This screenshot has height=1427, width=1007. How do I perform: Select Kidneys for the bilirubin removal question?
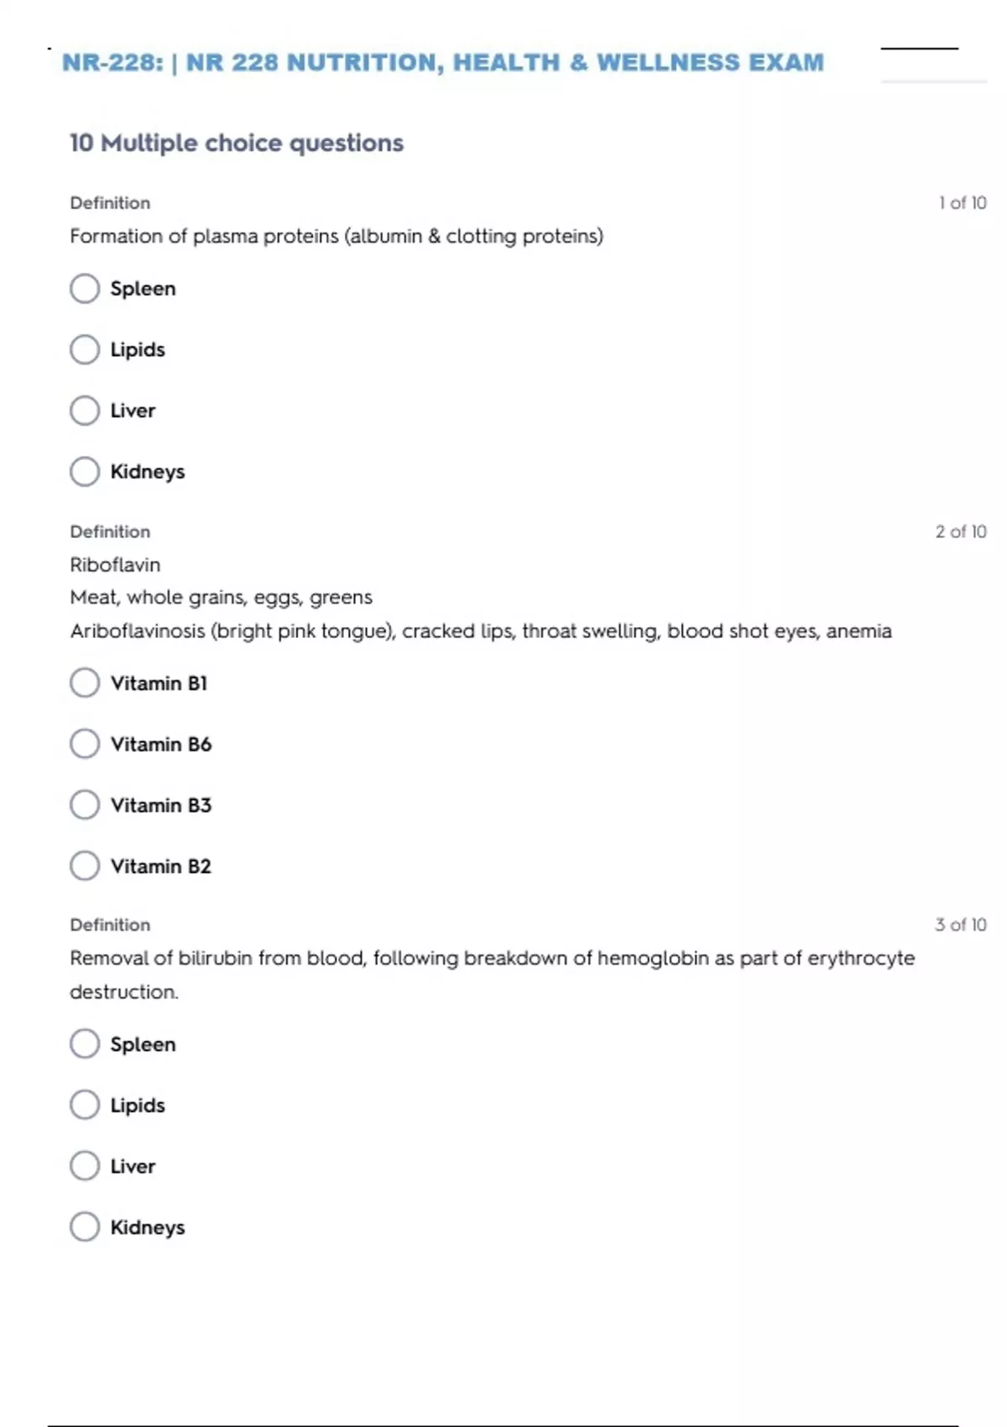point(85,1227)
